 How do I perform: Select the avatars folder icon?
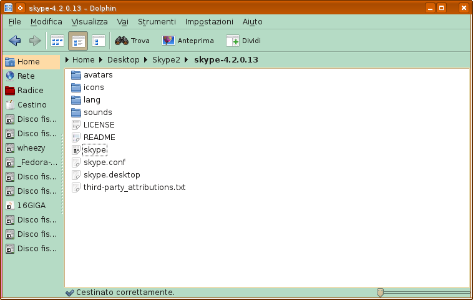click(76, 75)
